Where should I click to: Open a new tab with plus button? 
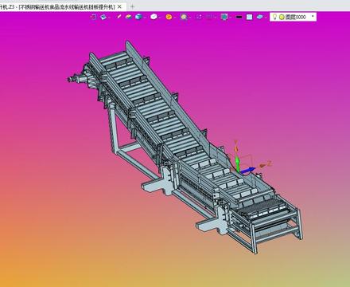pyautogui.click(x=132, y=6)
